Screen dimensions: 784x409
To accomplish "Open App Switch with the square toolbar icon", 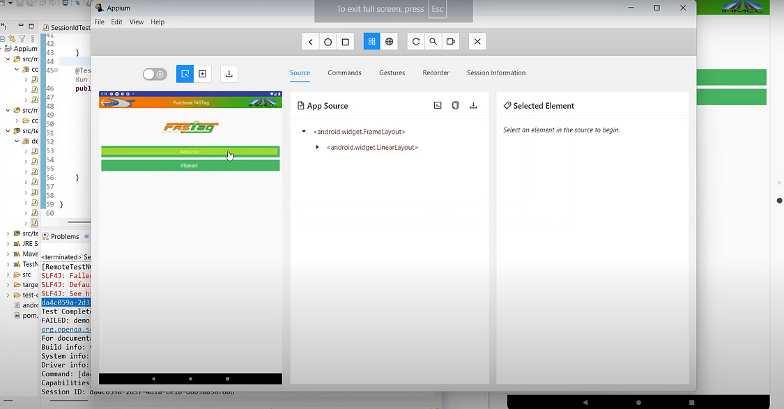I will point(346,42).
